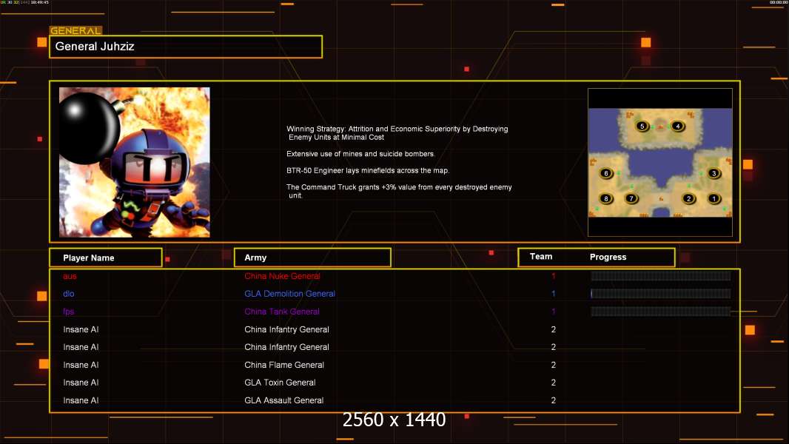789x444 pixels.
Task: Click Insane AI beside China Flame General
Action: 81,365
